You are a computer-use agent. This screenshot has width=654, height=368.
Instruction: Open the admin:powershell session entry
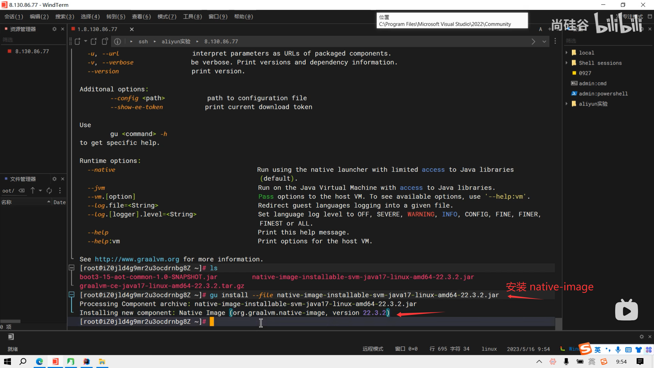603,94
